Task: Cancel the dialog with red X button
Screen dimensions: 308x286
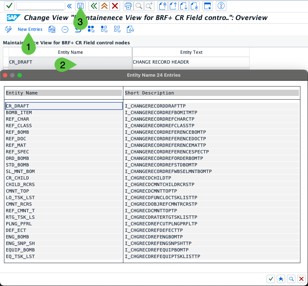Action: (301, 279)
